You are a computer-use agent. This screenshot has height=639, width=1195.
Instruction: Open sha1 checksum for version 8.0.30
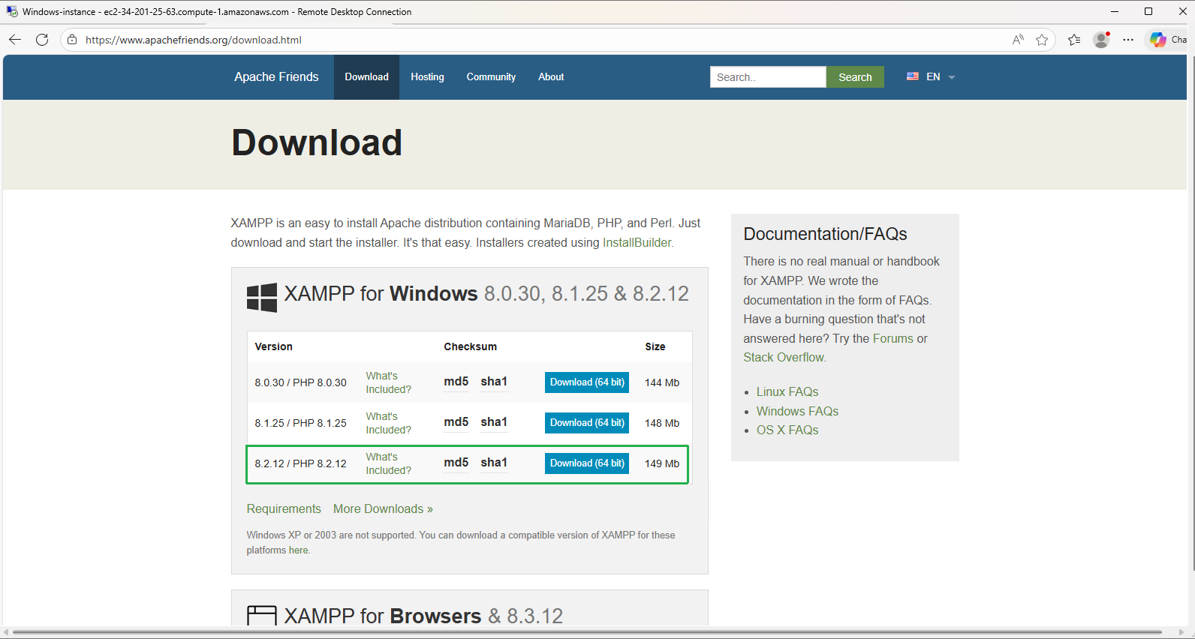(x=494, y=382)
